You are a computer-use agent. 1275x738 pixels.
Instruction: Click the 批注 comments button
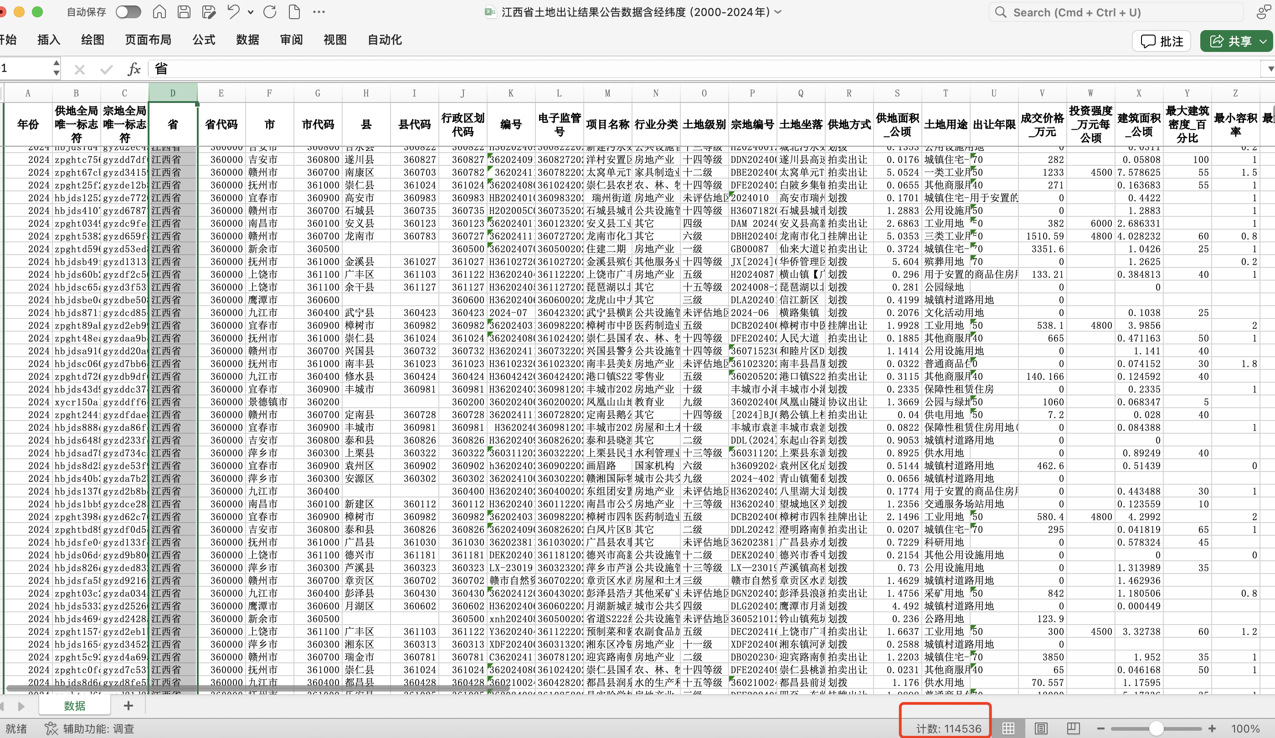point(1161,41)
